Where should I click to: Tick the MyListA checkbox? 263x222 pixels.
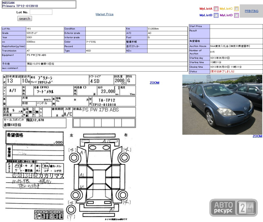pyautogui.click(x=216, y=9)
